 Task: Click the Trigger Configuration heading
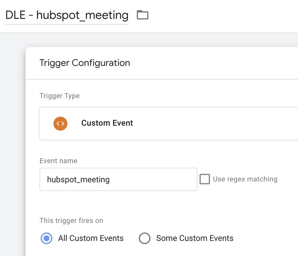coord(85,63)
